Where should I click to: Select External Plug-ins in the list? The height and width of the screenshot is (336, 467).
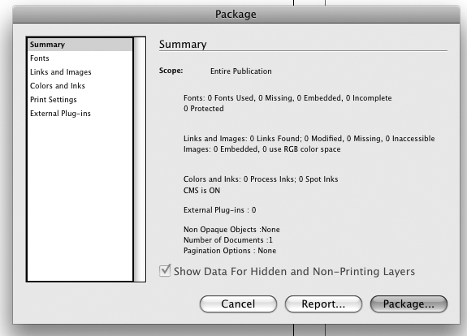coord(80,114)
